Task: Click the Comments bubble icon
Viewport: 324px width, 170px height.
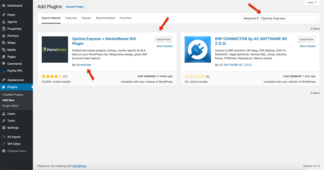Action: 4,64
